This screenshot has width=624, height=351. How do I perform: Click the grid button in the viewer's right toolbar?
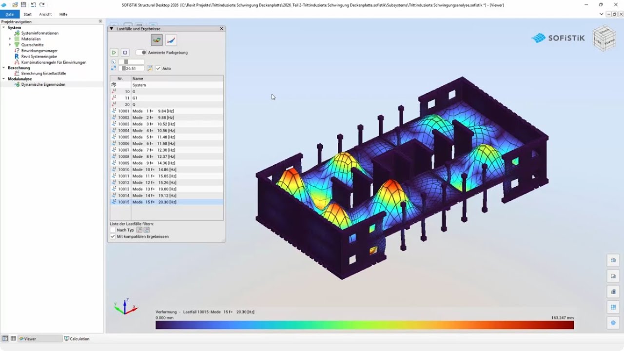pos(613,307)
